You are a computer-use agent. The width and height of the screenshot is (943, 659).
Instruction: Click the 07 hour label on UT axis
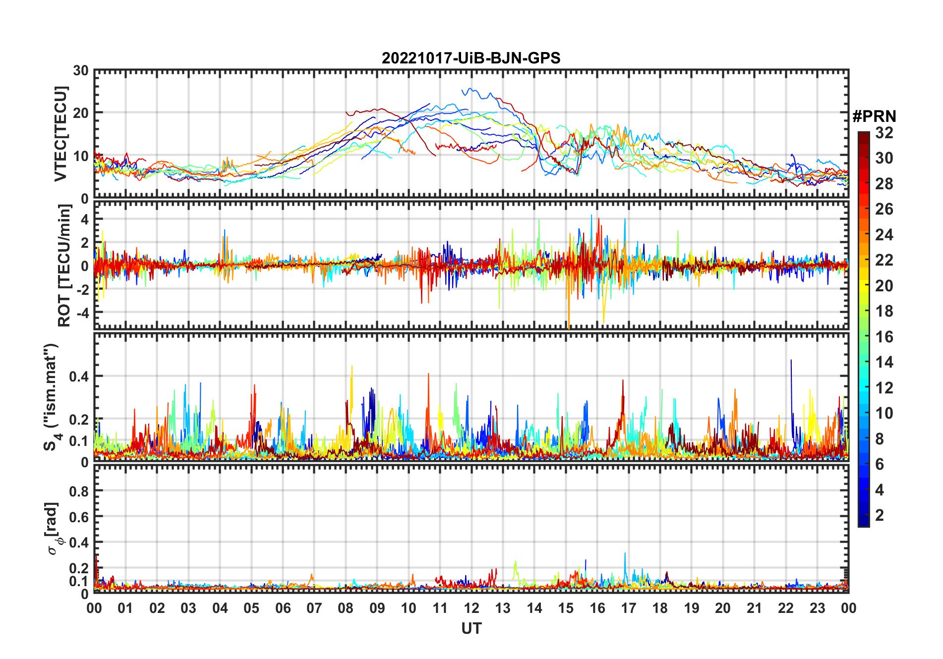point(314,608)
